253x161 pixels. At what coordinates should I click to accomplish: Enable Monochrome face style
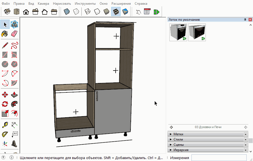(125, 12)
